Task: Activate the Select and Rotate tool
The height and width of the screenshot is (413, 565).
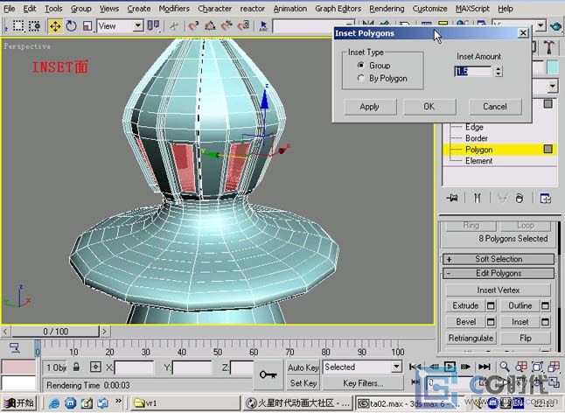Action: (x=72, y=26)
